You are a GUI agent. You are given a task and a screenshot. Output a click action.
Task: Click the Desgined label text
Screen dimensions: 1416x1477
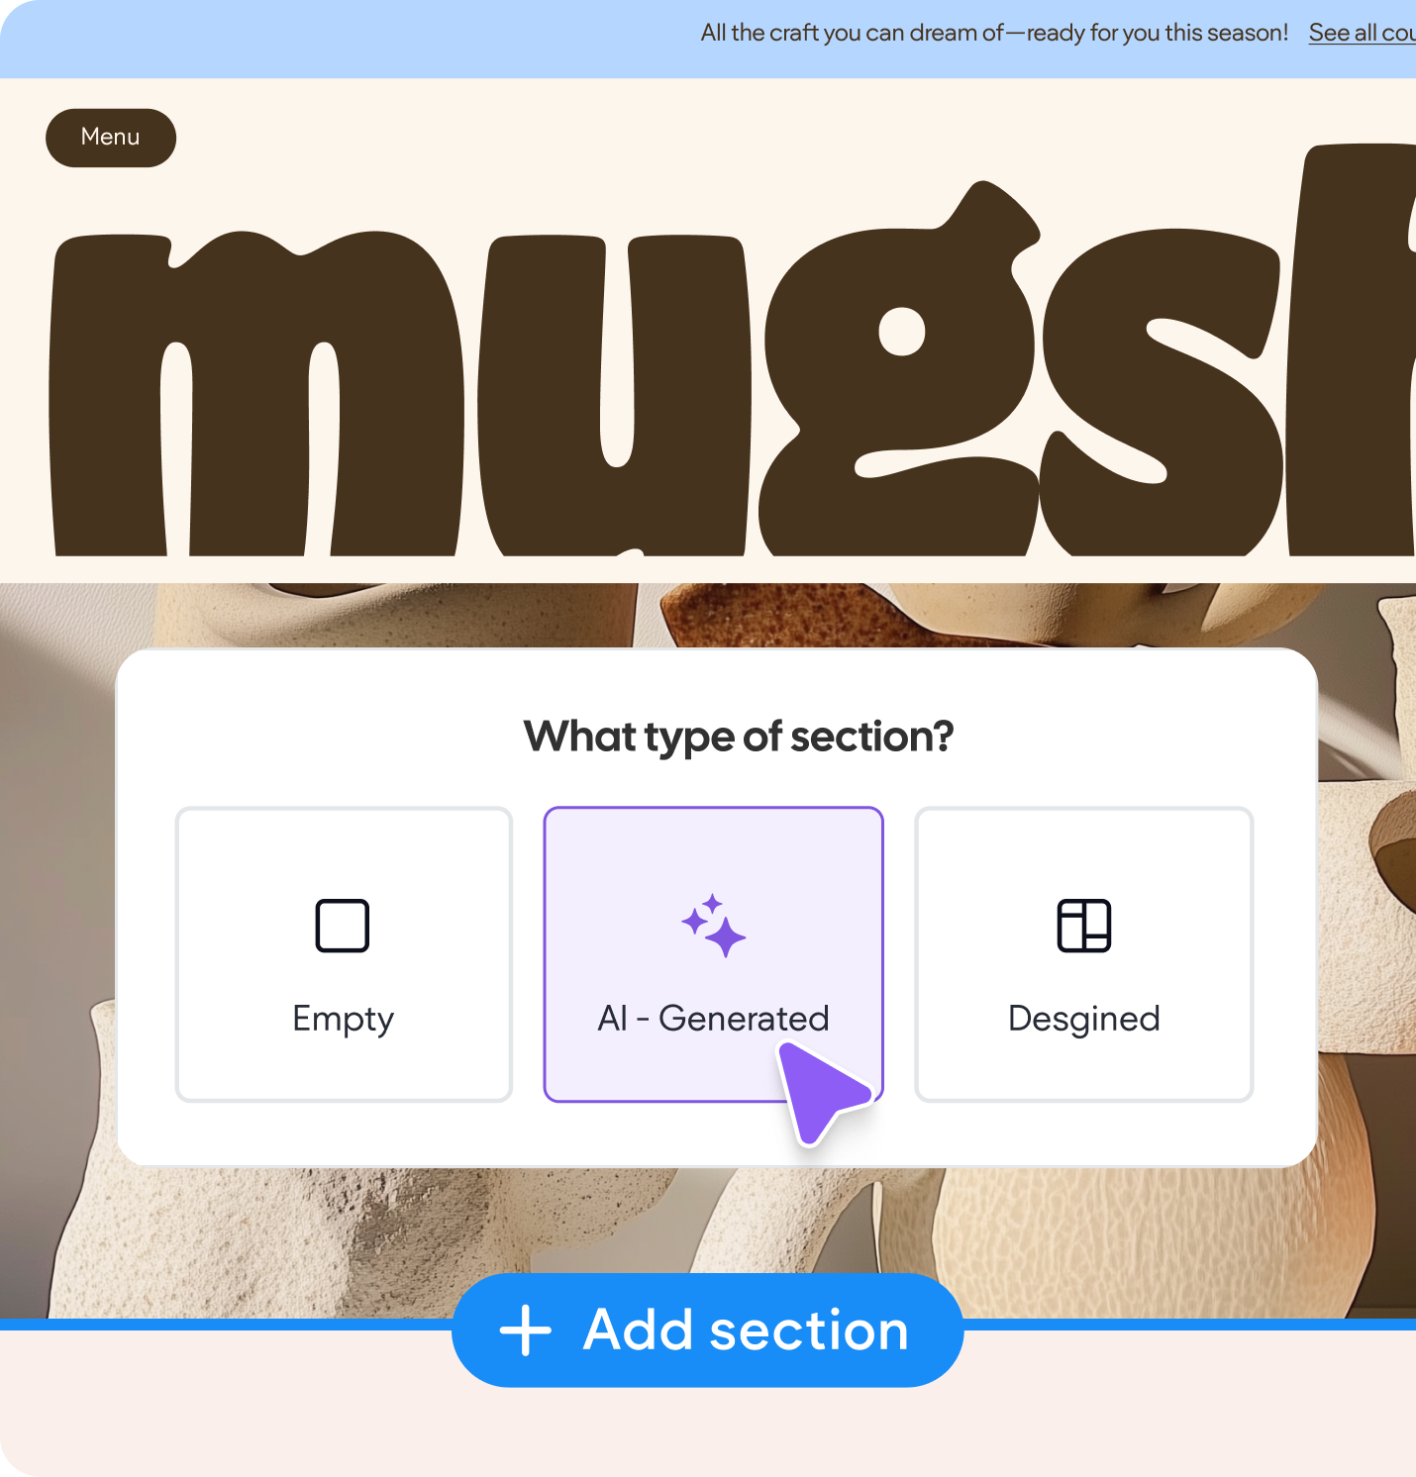click(1084, 1020)
